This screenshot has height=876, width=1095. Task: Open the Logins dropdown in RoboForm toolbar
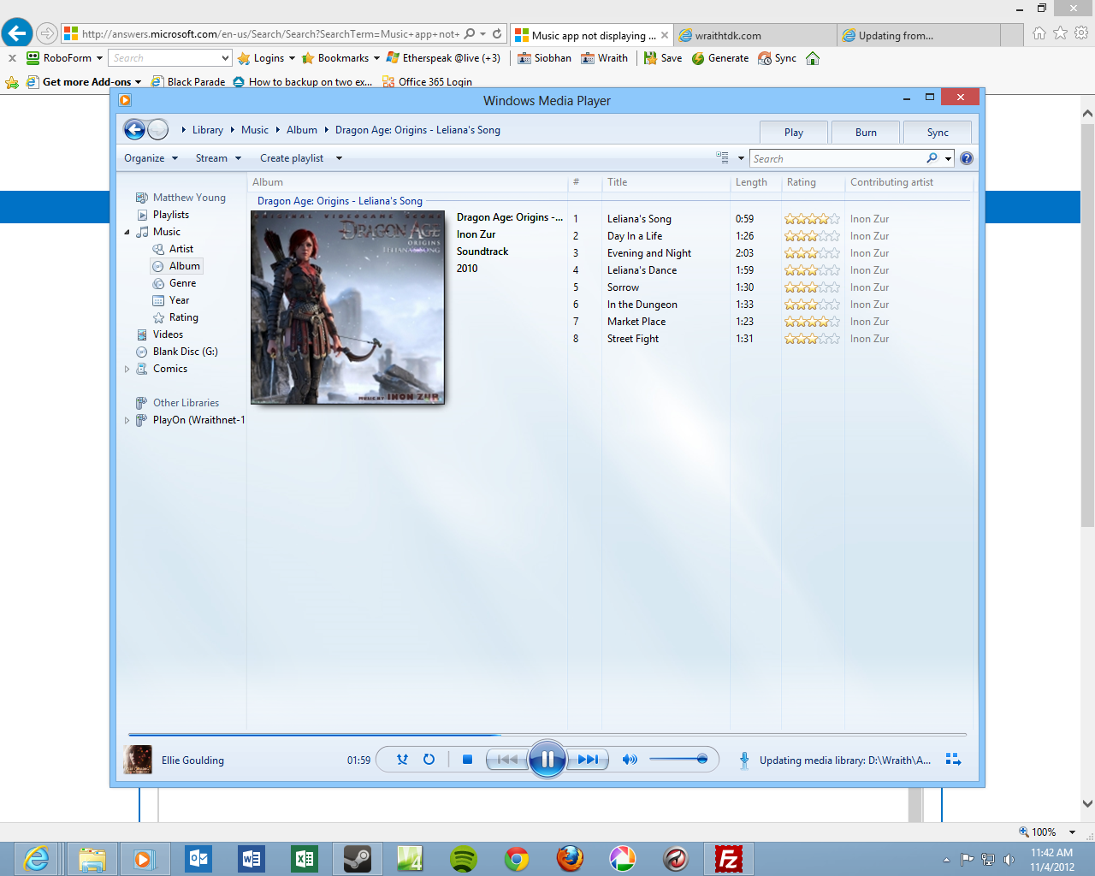[x=266, y=58]
